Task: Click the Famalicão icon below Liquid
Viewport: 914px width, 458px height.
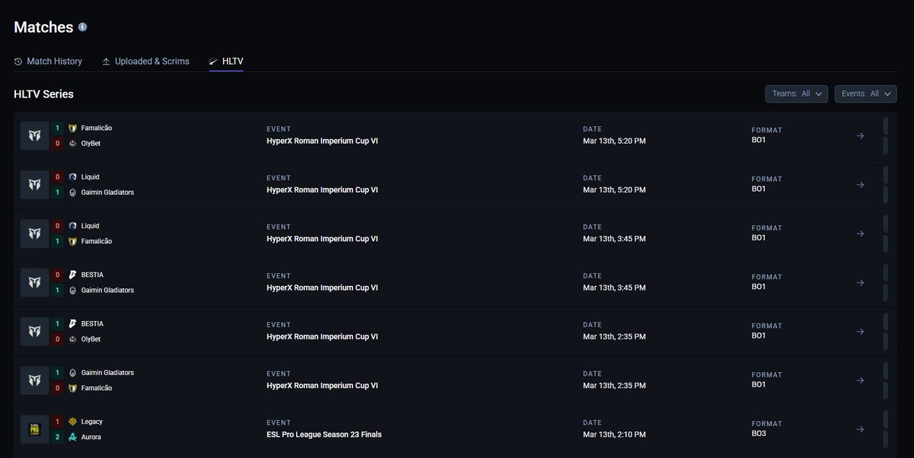Action: point(72,241)
